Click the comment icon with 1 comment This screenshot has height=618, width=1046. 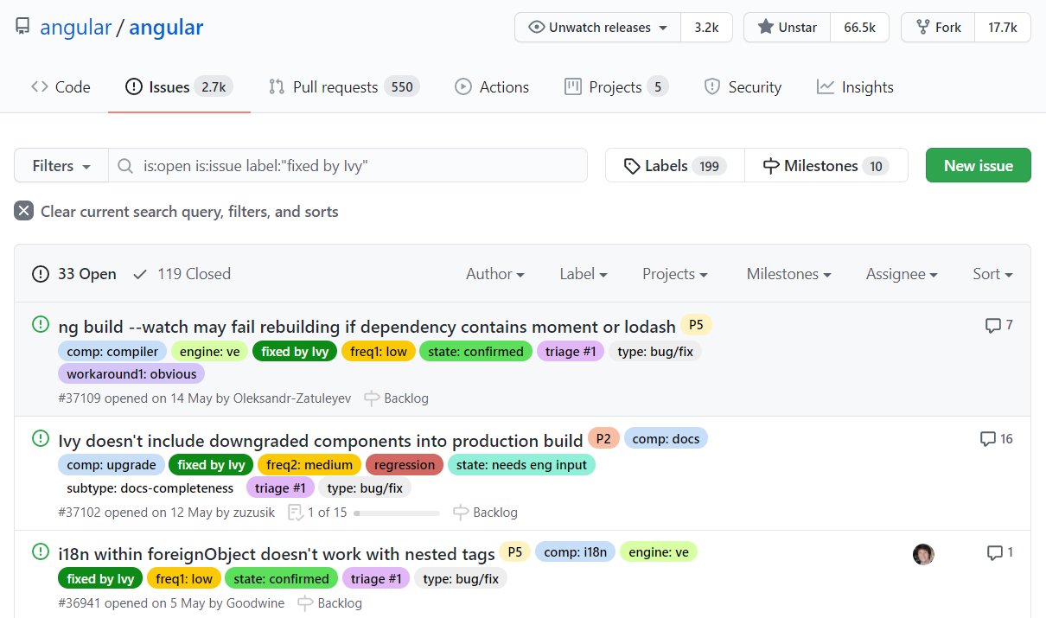pyautogui.click(x=995, y=552)
